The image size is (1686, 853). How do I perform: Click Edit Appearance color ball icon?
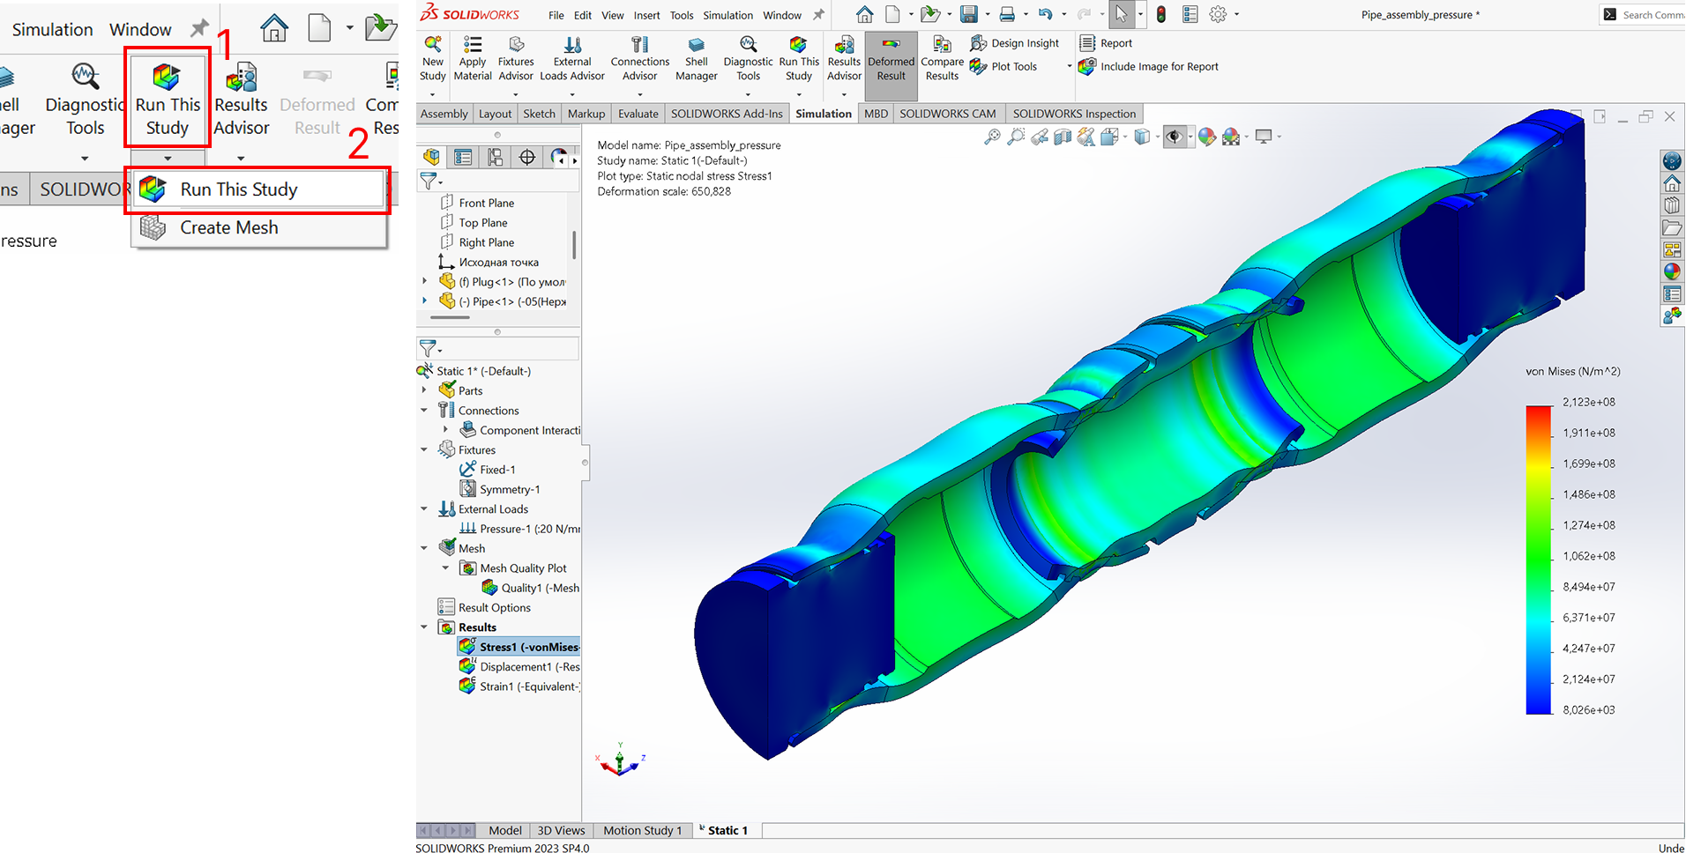(x=1207, y=137)
